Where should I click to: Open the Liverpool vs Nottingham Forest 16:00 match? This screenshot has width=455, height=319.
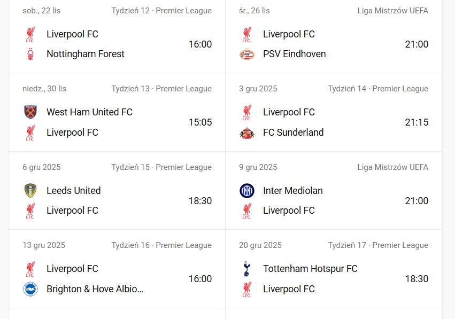(200, 44)
